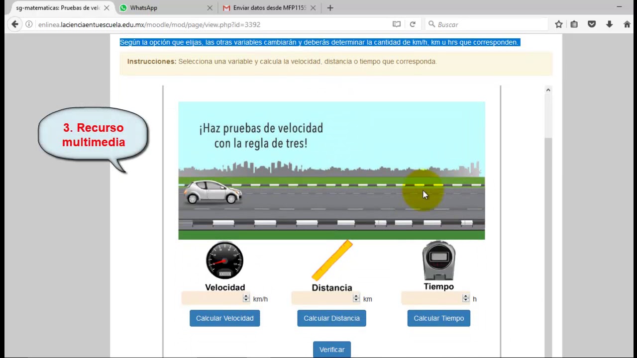Click the Tiempo label
The width and height of the screenshot is (637, 358).
click(439, 286)
